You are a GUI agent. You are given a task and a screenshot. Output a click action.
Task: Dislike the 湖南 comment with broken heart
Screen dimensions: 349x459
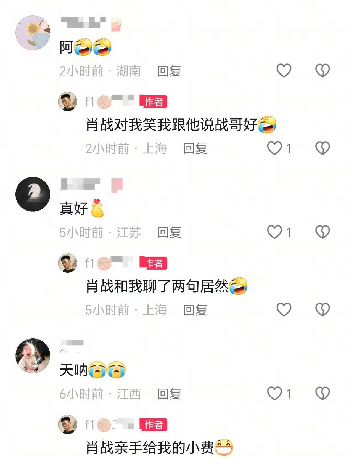click(322, 70)
